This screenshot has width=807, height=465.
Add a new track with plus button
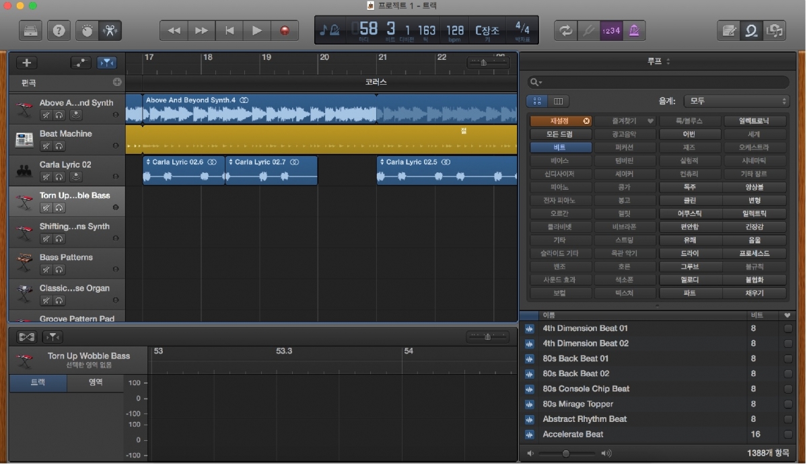click(26, 62)
